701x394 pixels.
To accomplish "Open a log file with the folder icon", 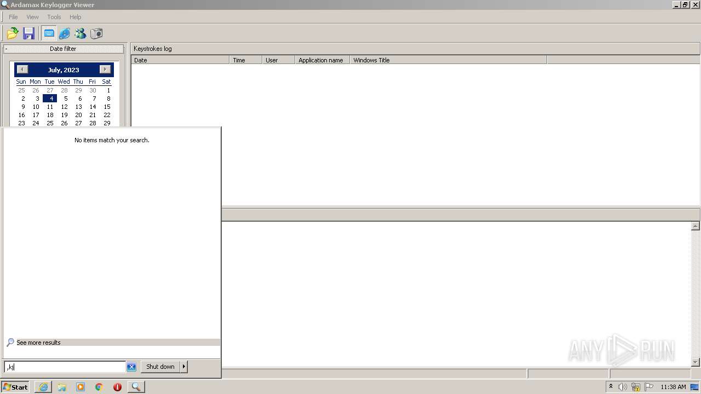I will tap(12, 33).
